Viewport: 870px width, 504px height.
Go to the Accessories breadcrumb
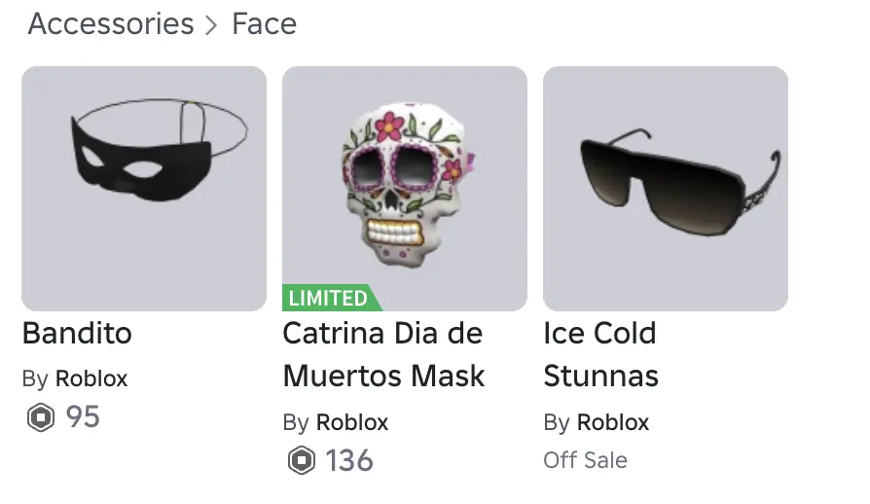111,24
